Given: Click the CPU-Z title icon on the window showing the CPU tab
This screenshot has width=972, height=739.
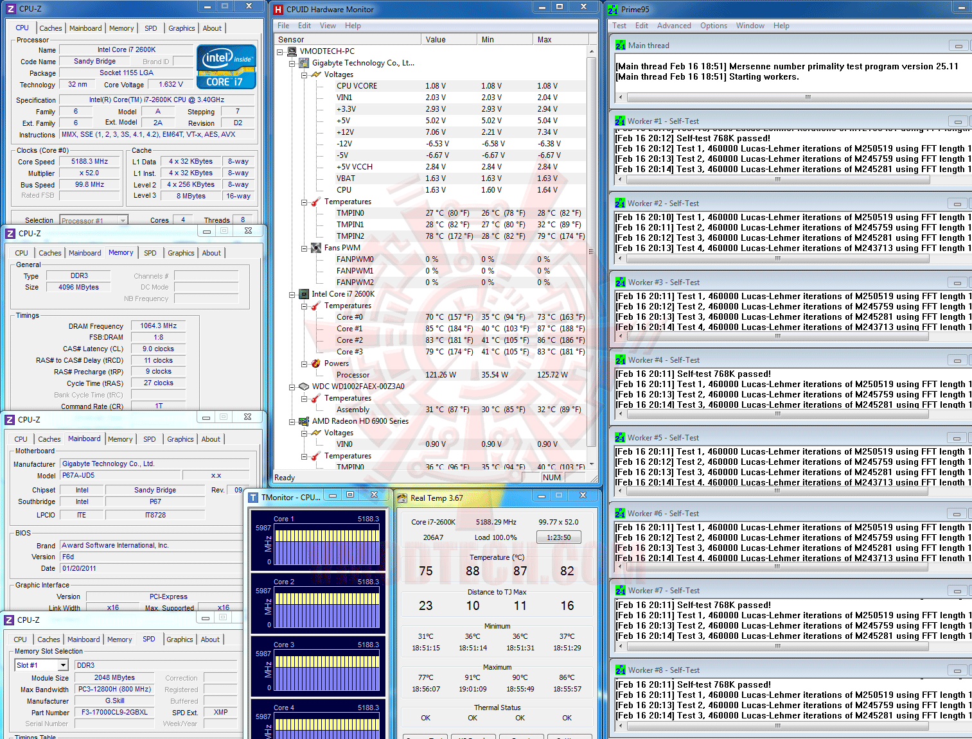Looking at the screenshot, I should (11, 9).
